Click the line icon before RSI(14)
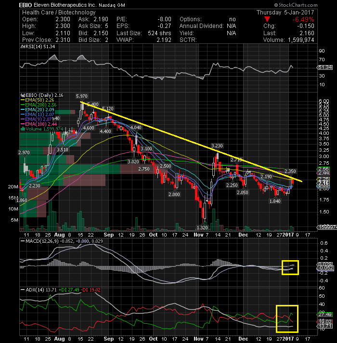 click(x=22, y=47)
